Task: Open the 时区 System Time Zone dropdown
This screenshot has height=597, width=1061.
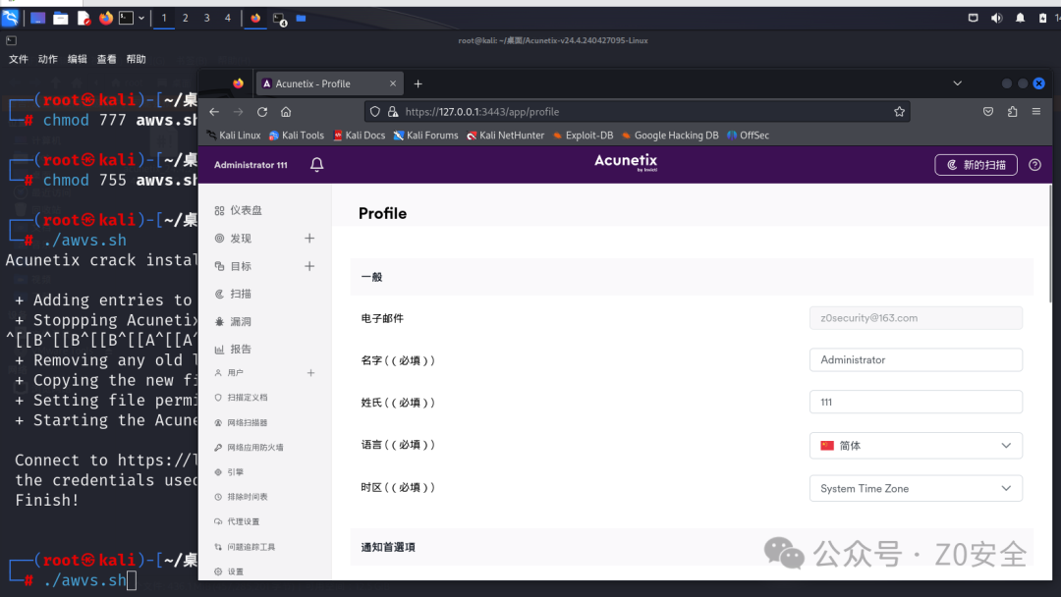Action: click(916, 488)
